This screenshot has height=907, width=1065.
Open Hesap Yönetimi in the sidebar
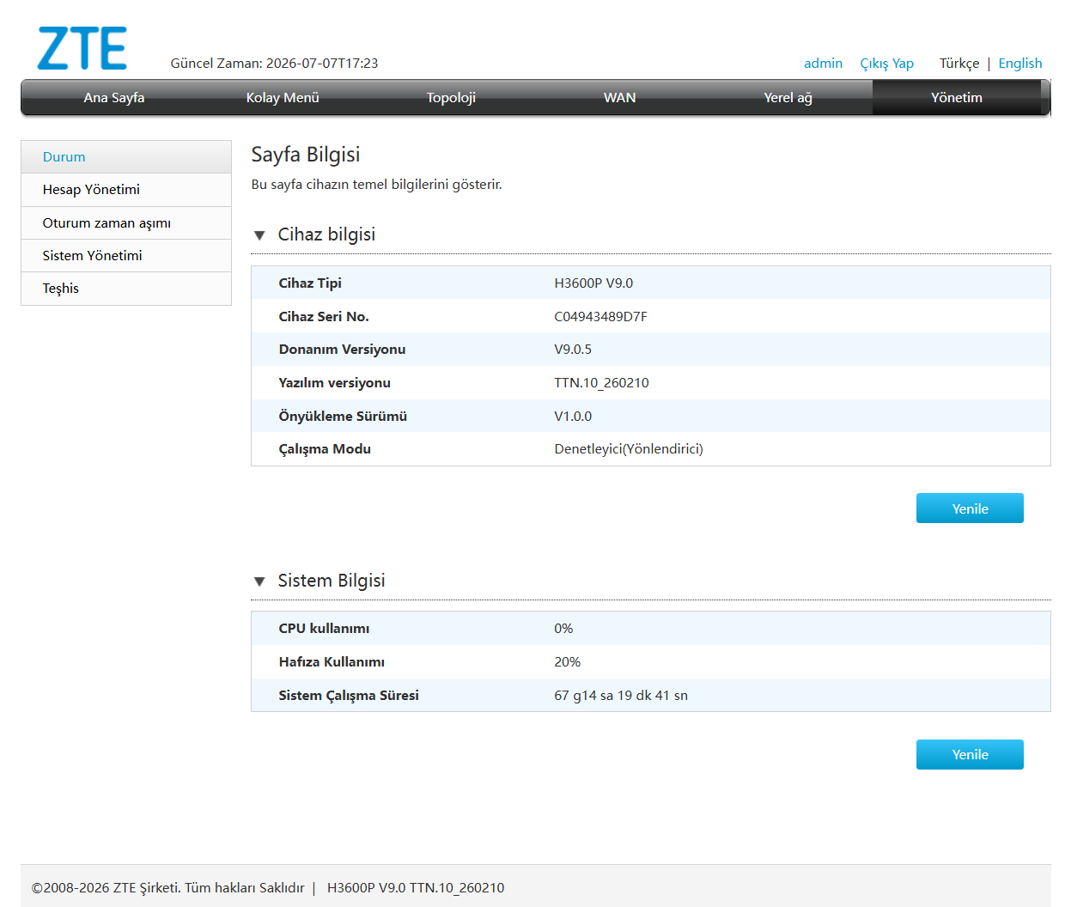point(126,190)
